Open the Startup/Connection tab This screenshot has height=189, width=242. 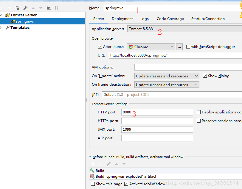pyautogui.click(x=208, y=19)
